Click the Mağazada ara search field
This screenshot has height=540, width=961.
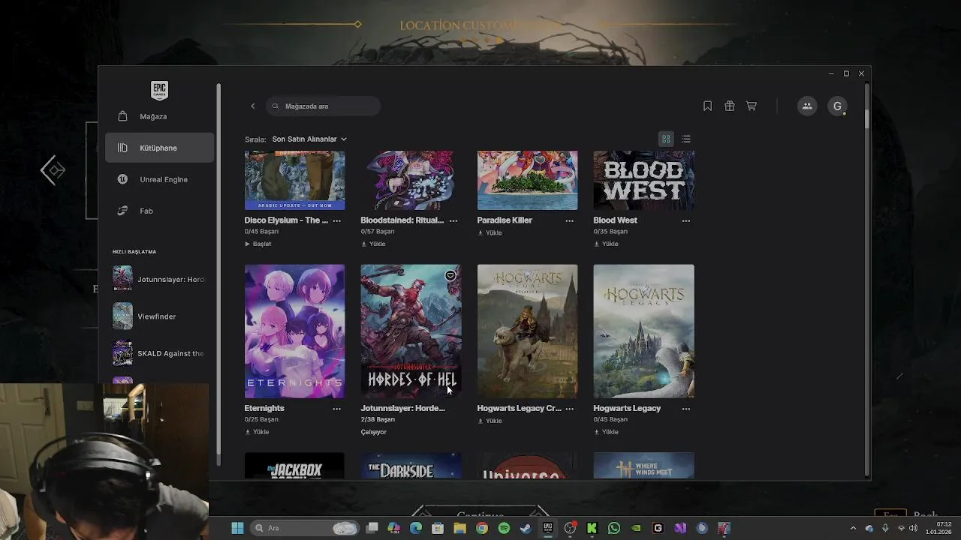click(x=324, y=106)
